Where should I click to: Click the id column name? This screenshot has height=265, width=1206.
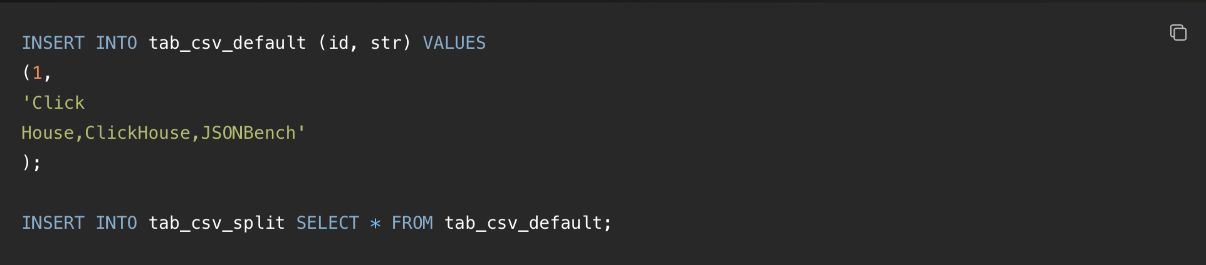[x=338, y=42]
